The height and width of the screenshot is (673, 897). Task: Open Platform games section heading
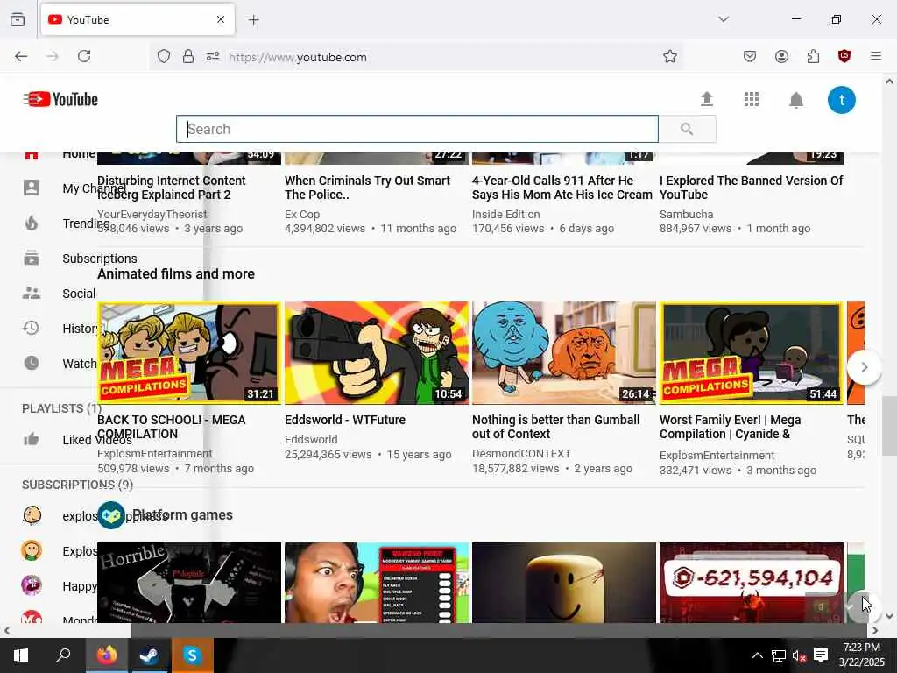(182, 514)
